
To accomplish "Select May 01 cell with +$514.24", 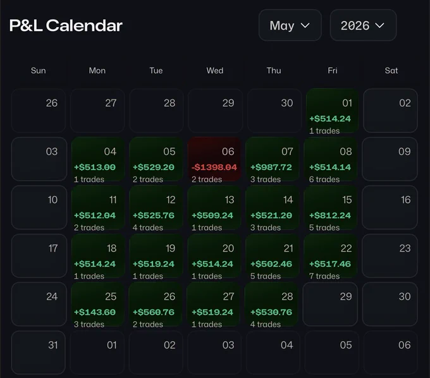I will 332,111.
